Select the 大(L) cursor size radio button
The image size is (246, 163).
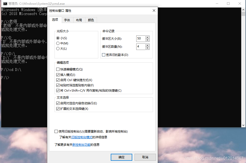coord(58,49)
